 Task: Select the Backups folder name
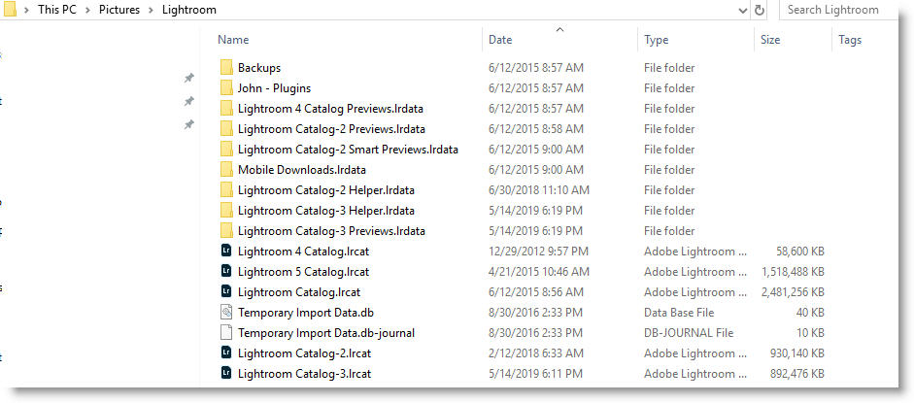click(259, 68)
